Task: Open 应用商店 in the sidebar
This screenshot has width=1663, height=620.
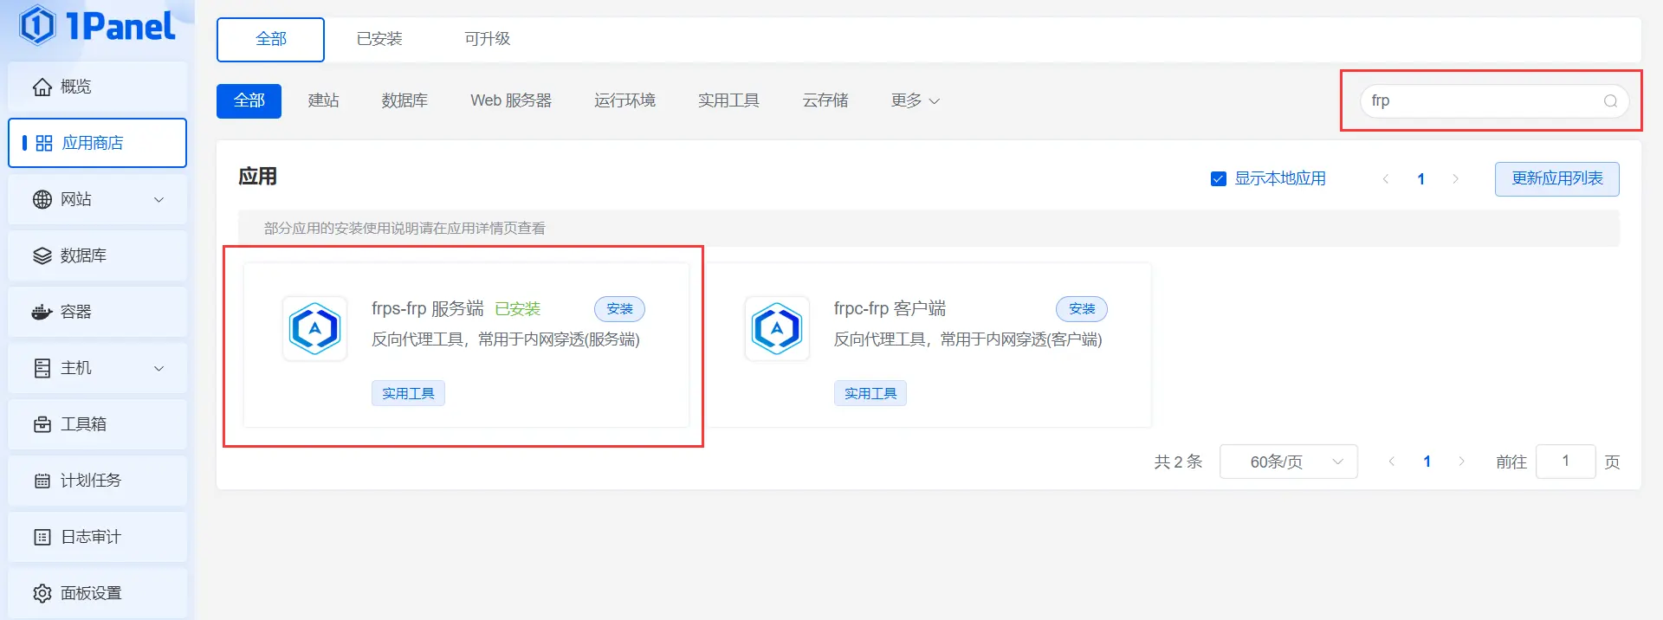Action: coord(97,143)
